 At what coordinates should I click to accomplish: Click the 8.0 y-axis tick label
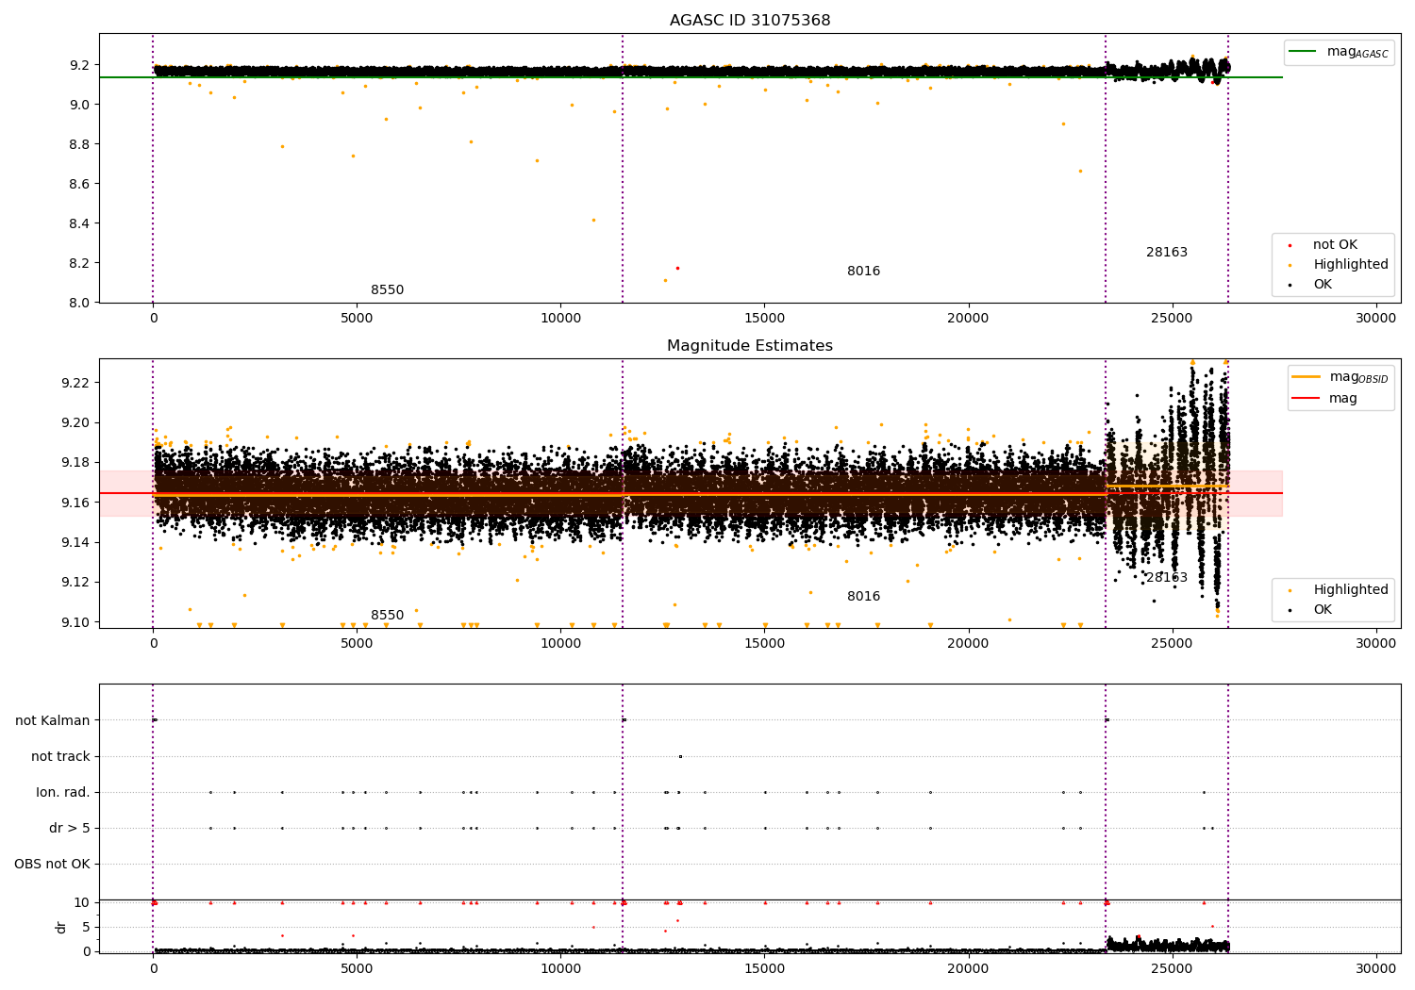pos(79,303)
